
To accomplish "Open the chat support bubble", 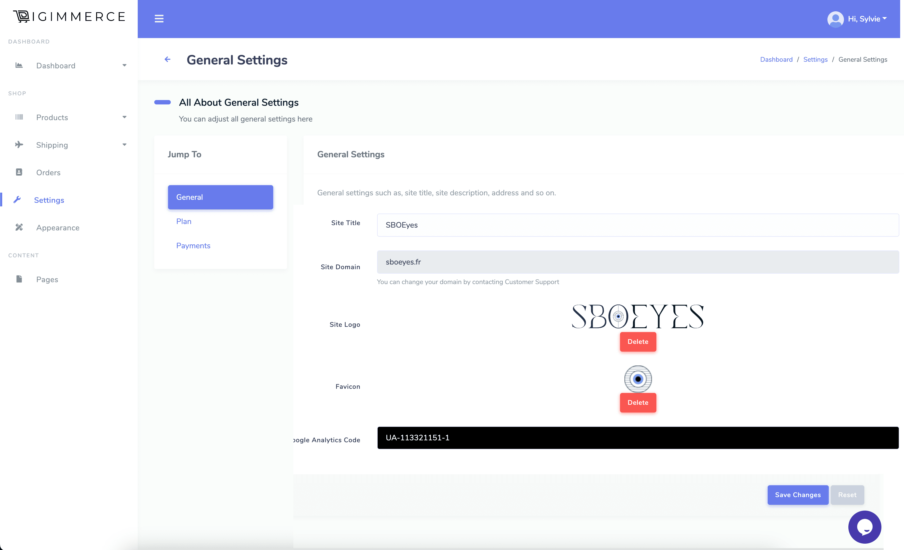I will point(864,527).
